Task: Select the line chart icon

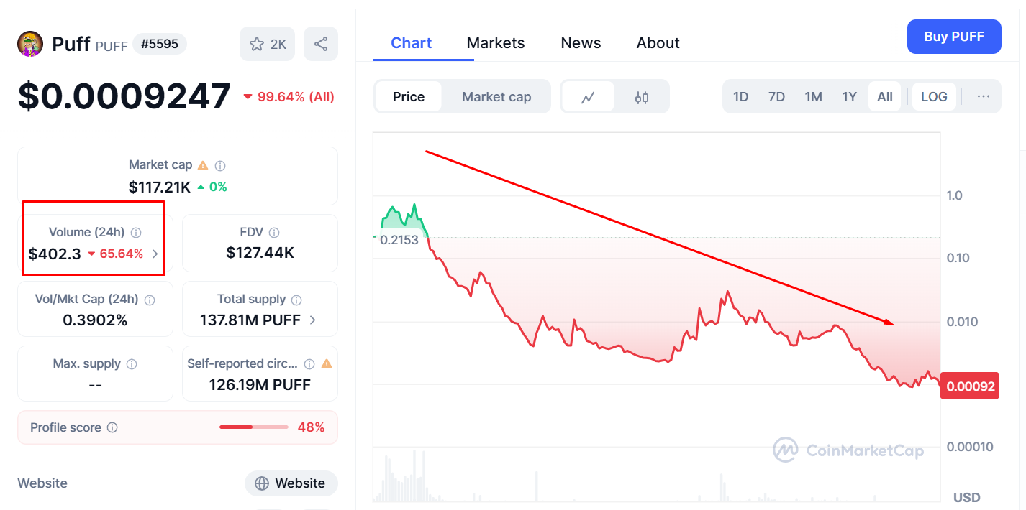Action: (x=588, y=97)
